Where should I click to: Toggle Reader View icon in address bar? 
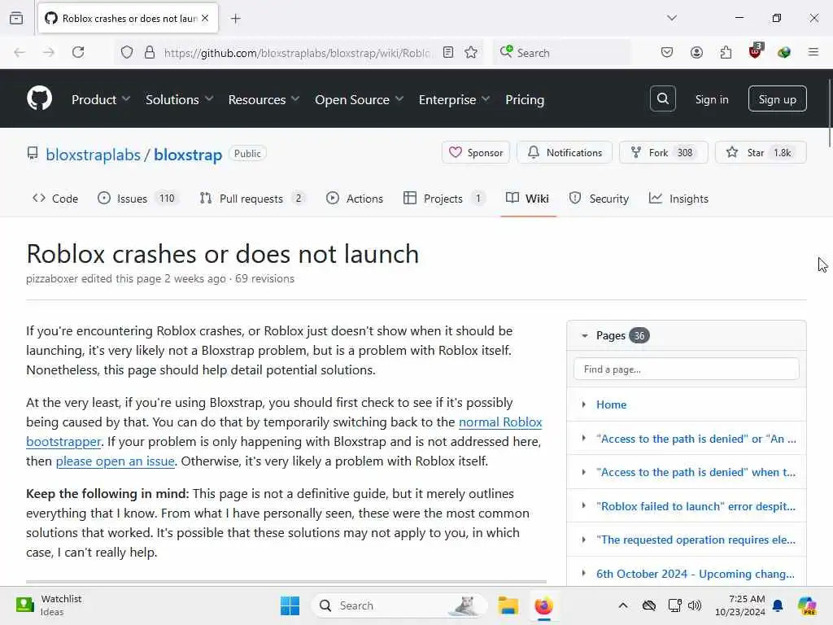(x=448, y=52)
